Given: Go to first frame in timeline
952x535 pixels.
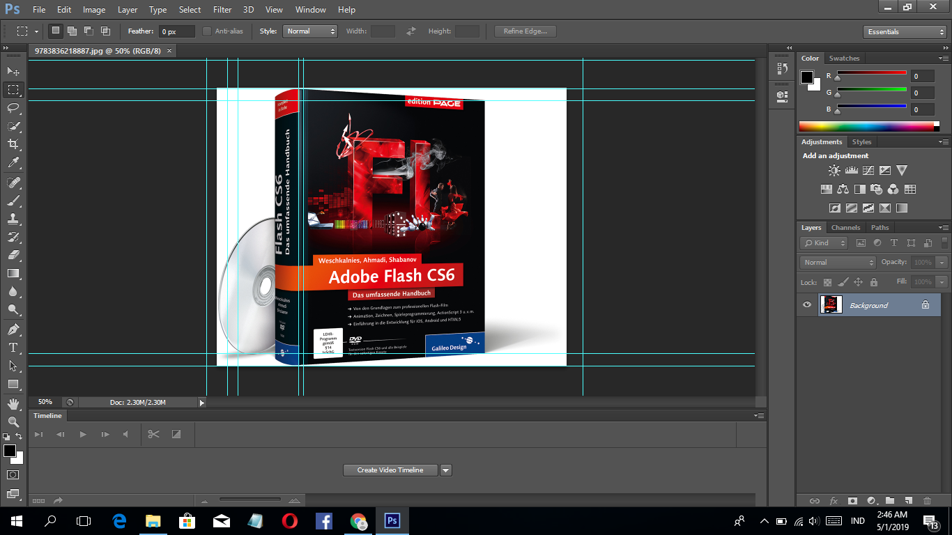Looking at the screenshot, I should tap(39, 434).
